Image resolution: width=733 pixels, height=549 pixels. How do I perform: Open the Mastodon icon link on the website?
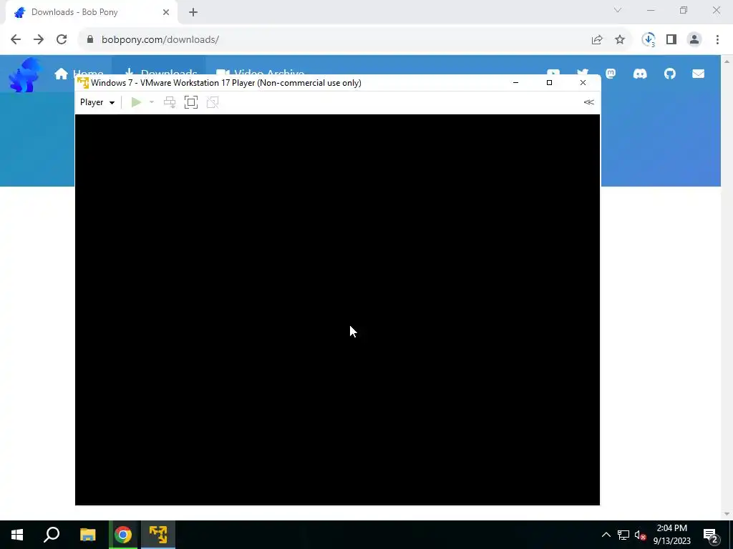(611, 74)
